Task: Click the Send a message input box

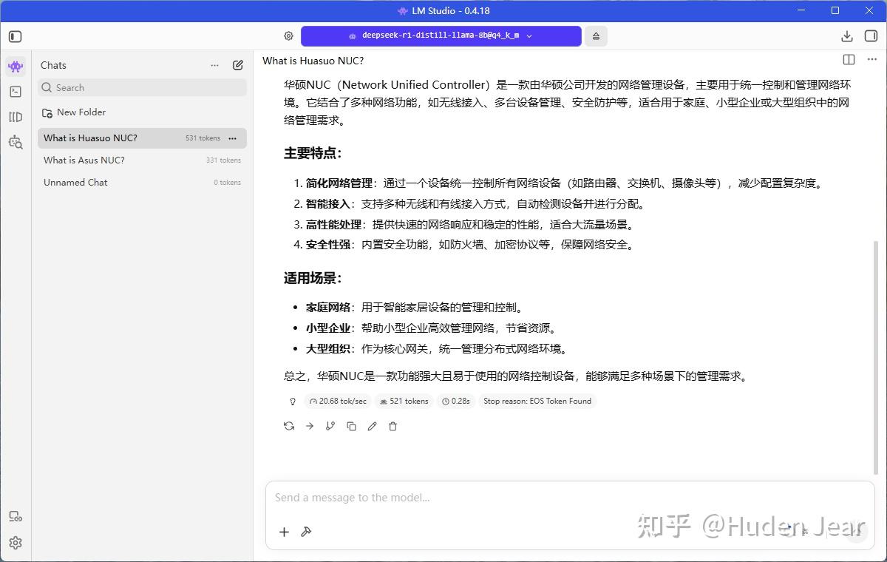Action: coord(570,498)
